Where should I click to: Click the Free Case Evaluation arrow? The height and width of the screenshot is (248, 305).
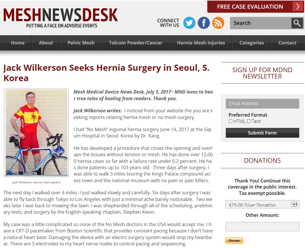(298, 7)
